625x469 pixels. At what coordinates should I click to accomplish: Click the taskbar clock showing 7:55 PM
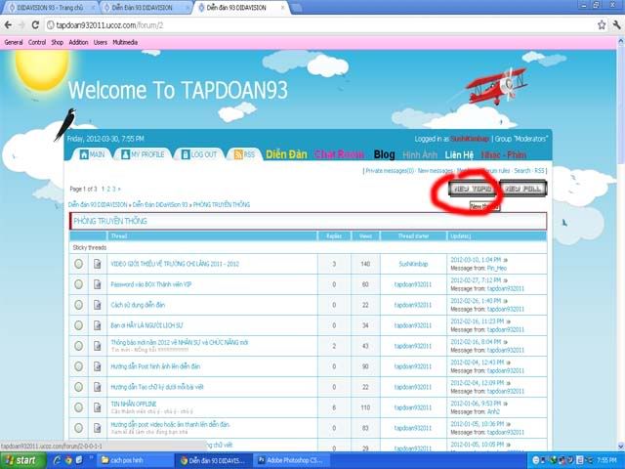(x=606, y=460)
